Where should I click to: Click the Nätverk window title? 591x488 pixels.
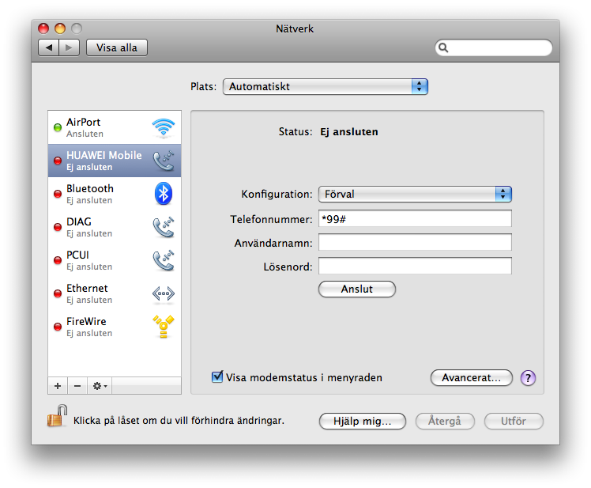[x=295, y=28]
